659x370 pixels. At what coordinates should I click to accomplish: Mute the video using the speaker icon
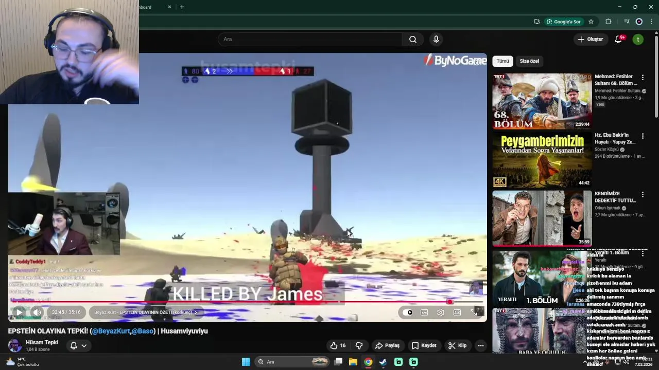pos(37,312)
